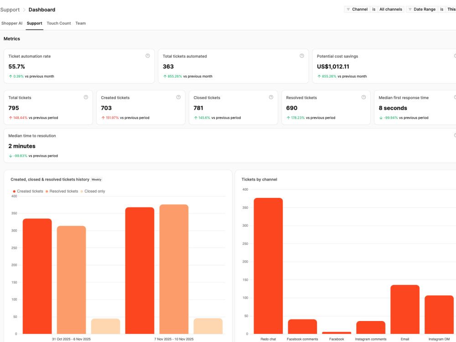Click the Date Range filter icon
The height and width of the screenshot is (342, 456).
pyautogui.click(x=410, y=9)
